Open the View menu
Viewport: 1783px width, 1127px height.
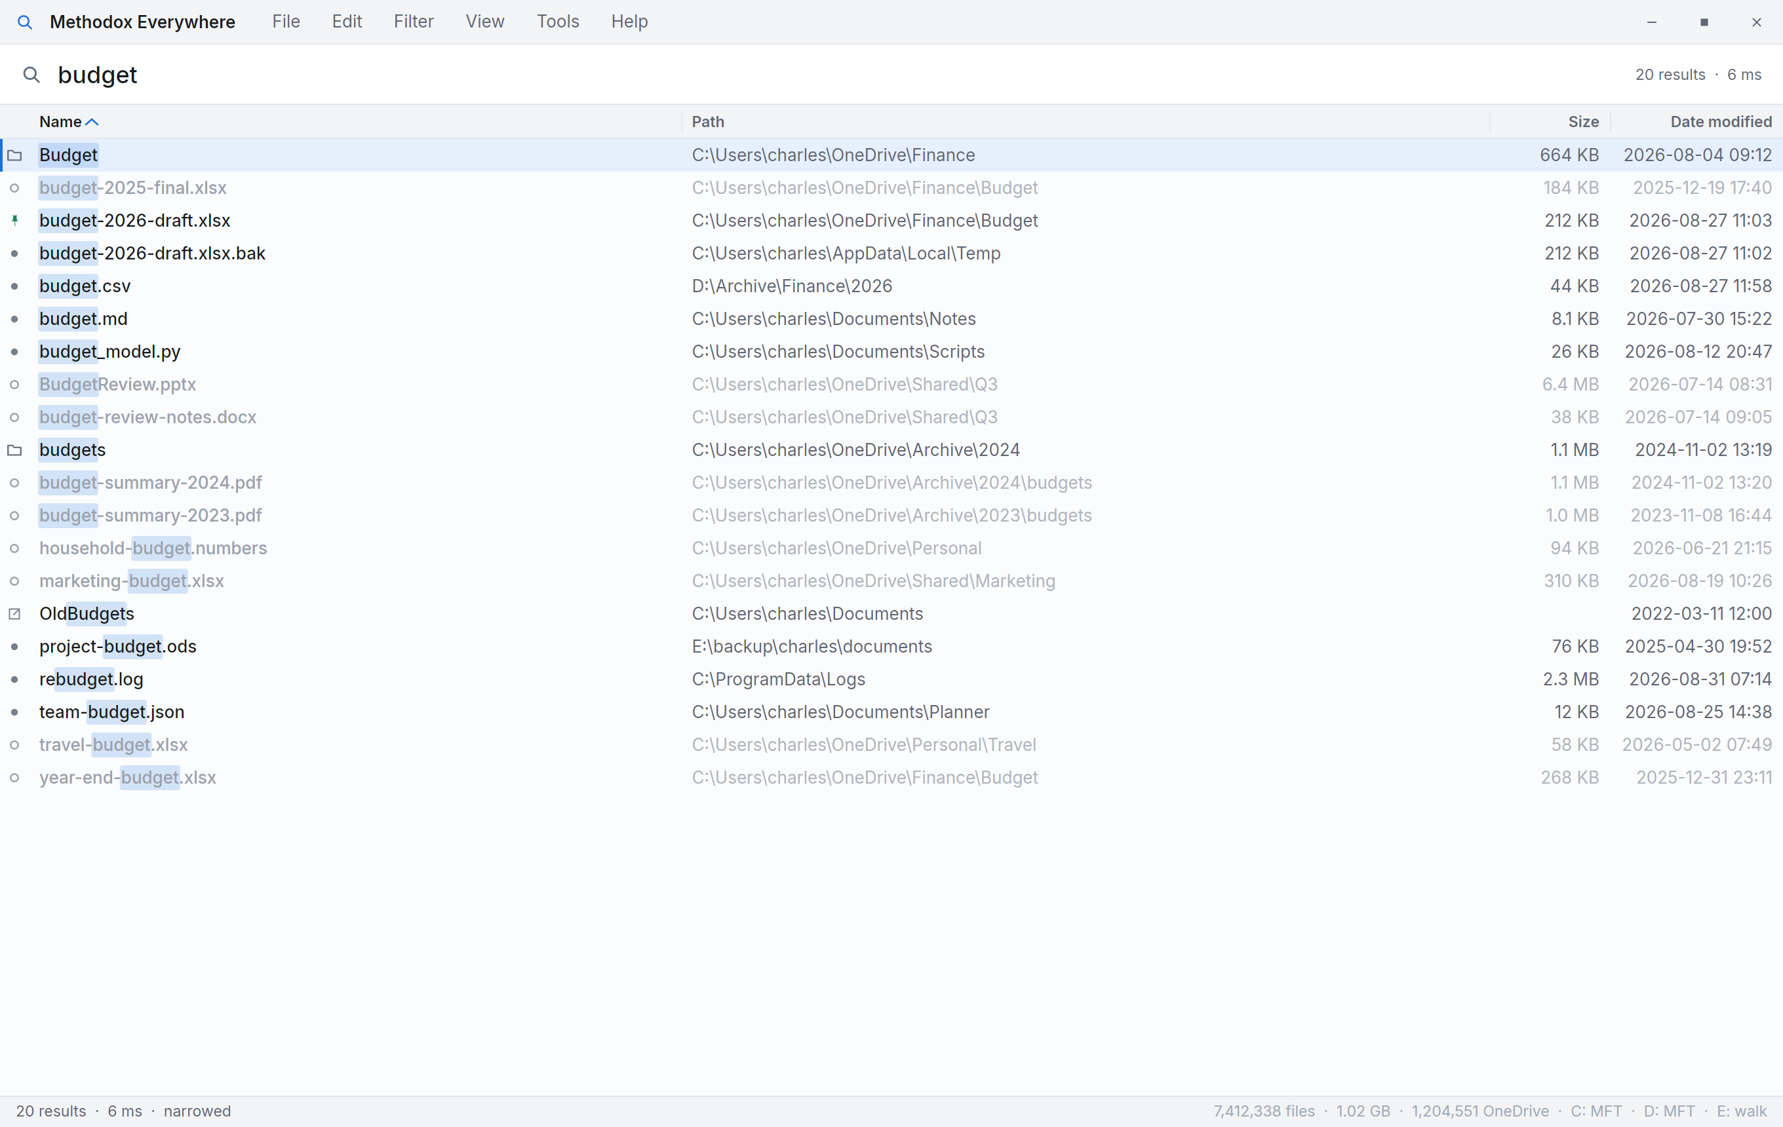coord(485,22)
